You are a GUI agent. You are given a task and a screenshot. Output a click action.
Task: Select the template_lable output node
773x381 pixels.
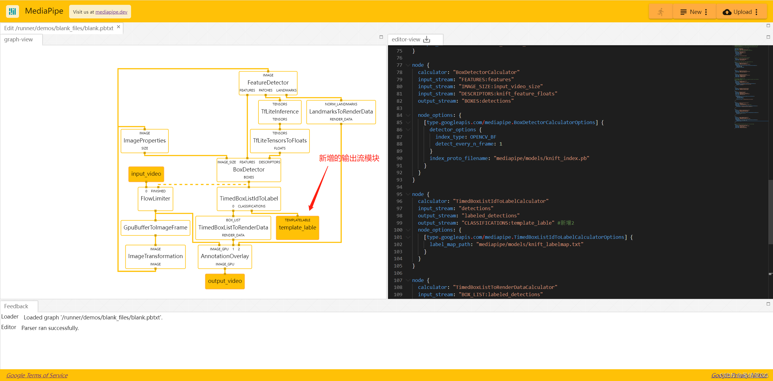297,228
